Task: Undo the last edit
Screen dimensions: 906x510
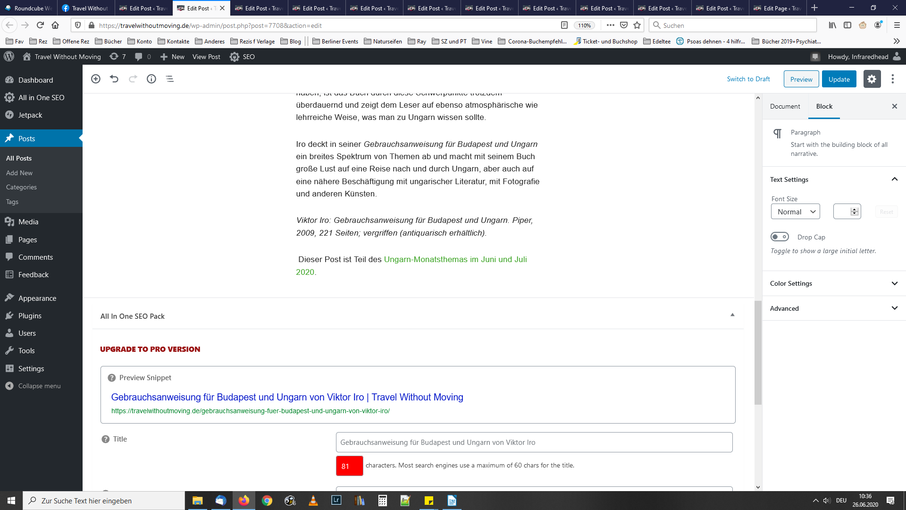Action: 114,79
